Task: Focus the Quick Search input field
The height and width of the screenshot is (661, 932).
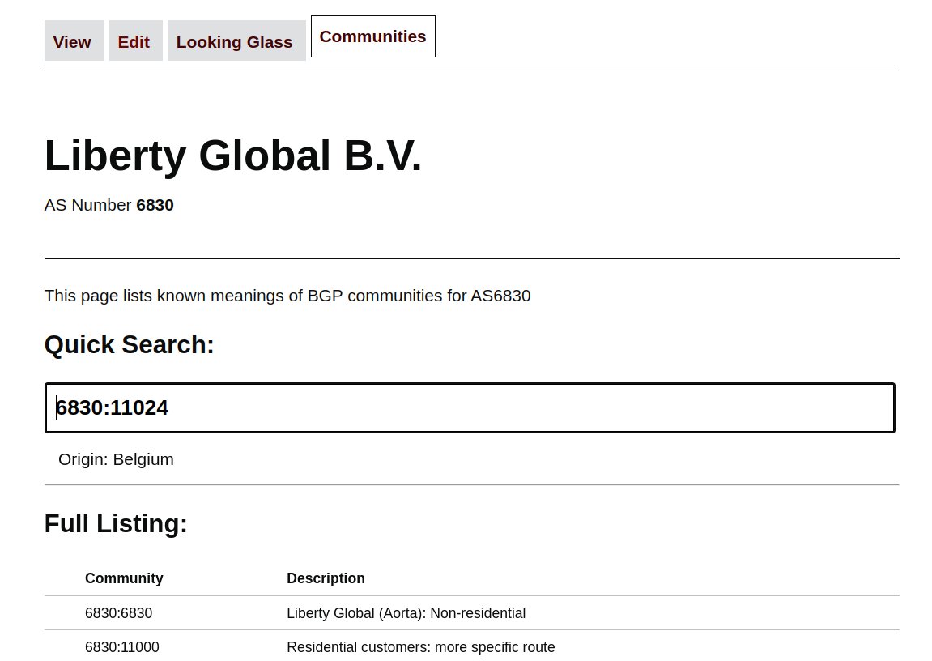Action: (470, 407)
